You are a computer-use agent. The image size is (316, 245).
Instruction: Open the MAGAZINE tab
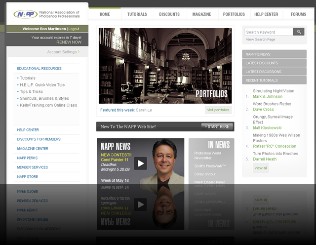202,14
